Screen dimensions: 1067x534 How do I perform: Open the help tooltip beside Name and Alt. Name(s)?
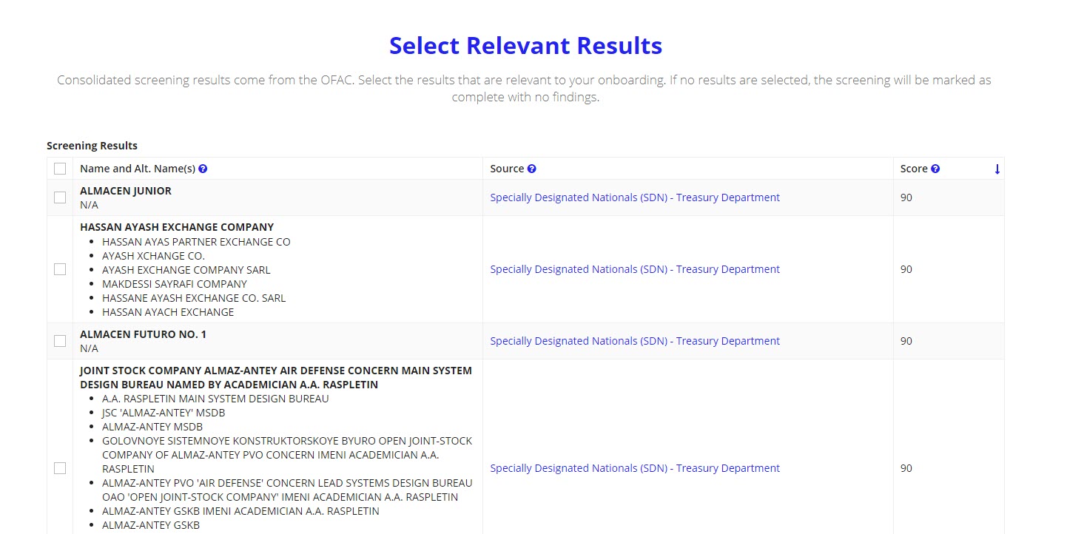pyautogui.click(x=203, y=169)
